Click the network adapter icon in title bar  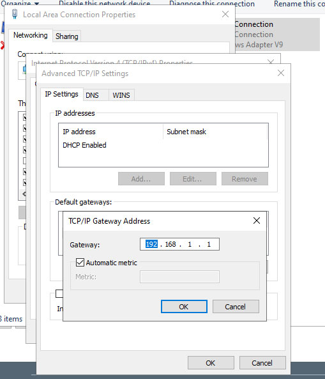(15, 14)
